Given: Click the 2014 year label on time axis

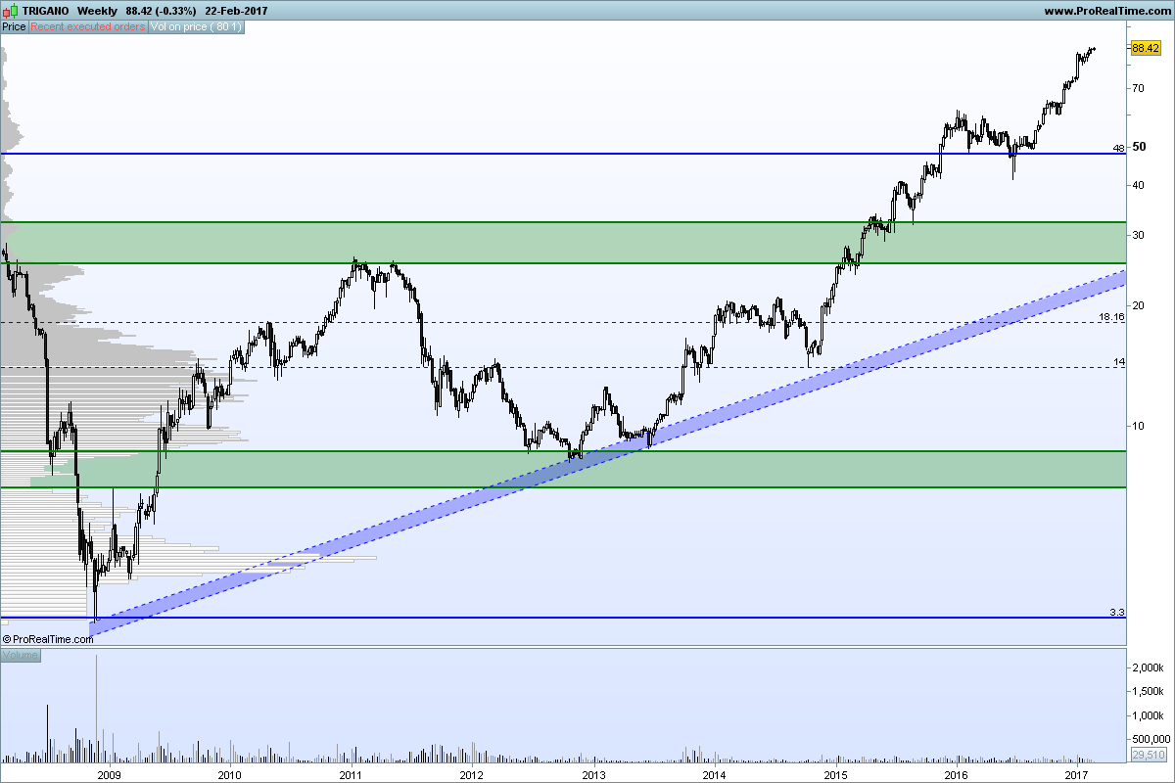Looking at the screenshot, I should [x=714, y=773].
